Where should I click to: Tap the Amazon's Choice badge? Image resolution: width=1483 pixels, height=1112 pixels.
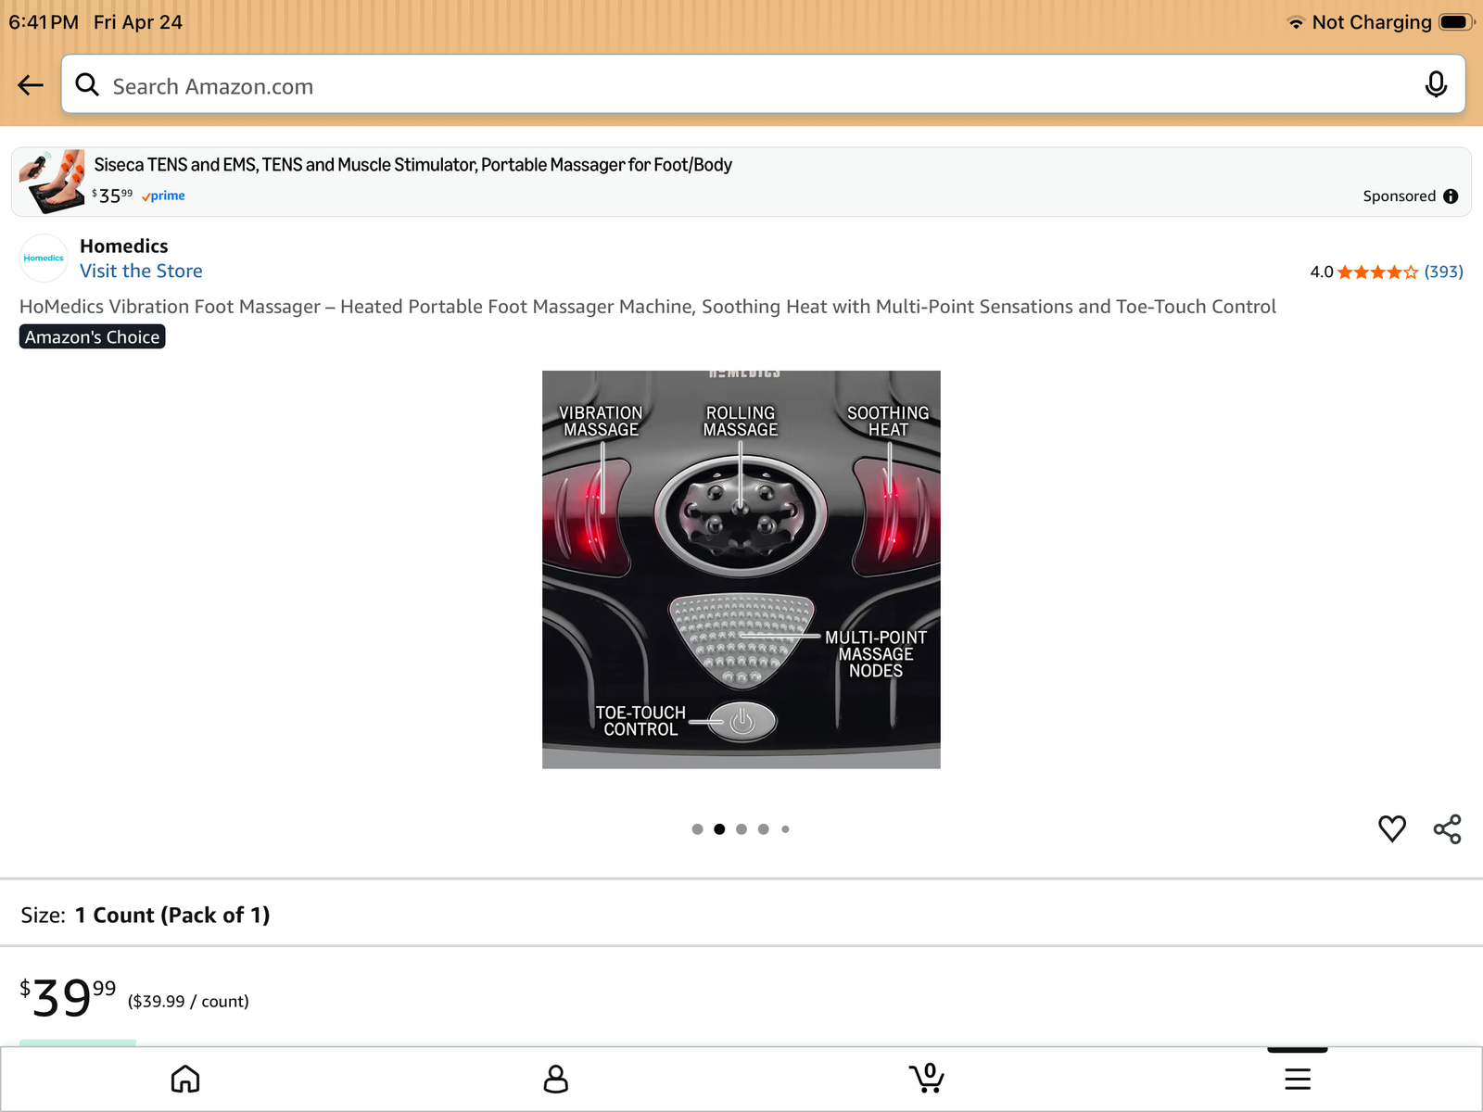[x=93, y=337]
